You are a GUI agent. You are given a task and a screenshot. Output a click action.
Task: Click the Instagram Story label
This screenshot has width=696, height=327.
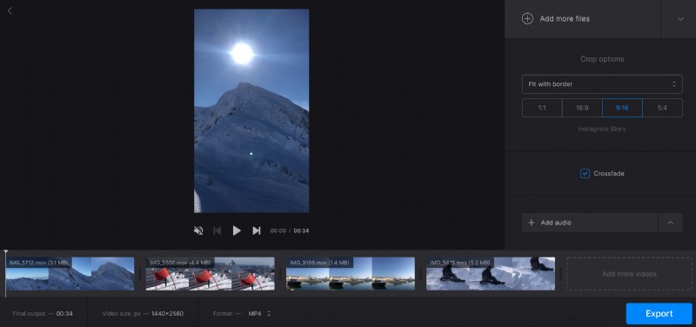(x=602, y=129)
